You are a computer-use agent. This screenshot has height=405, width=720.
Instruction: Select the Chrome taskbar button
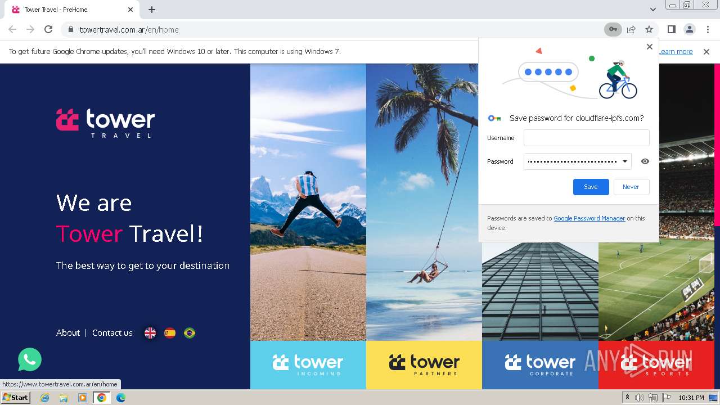[x=102, y=398]
